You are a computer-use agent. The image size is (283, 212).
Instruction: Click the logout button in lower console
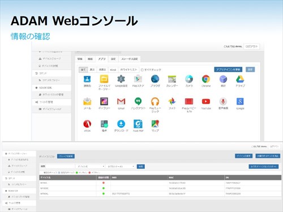(x=275, y=146)
